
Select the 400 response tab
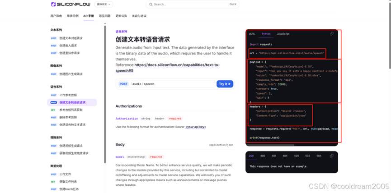pos(263,156)
